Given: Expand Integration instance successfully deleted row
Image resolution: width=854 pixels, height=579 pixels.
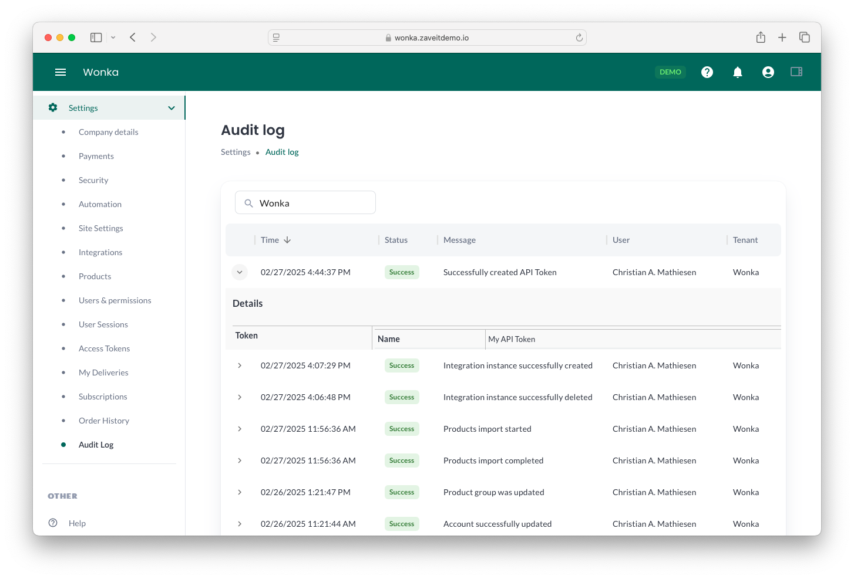Looking at the screenshot, I should 240,397.
